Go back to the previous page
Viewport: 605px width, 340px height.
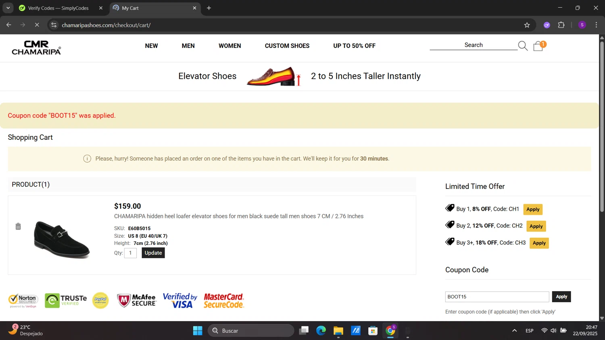(x=9, y=25)
